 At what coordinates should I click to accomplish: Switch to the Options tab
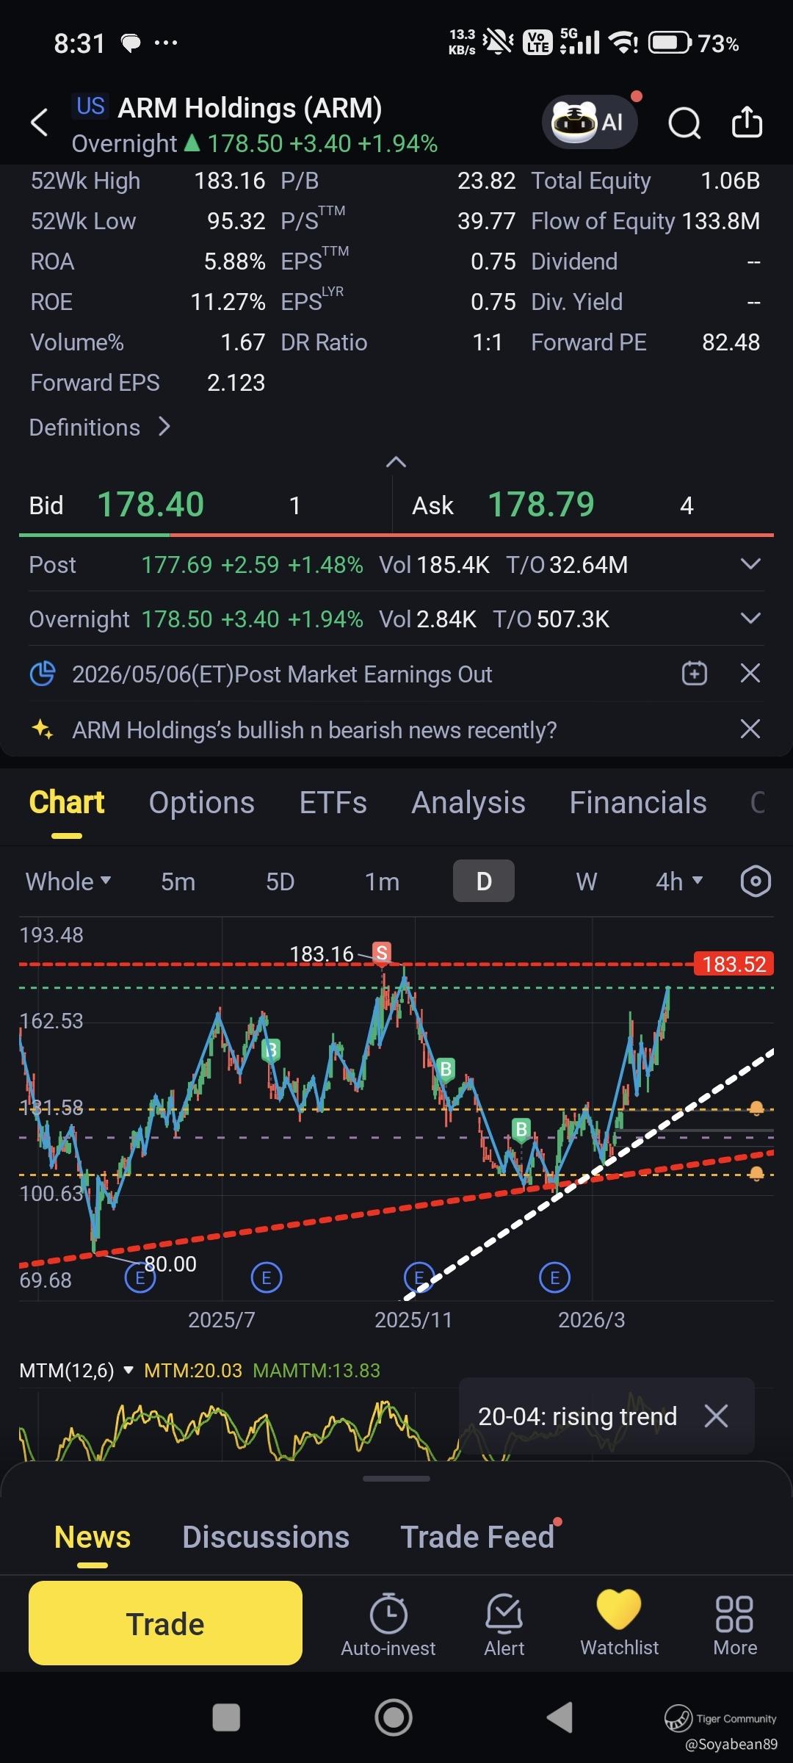click(202, 803)
